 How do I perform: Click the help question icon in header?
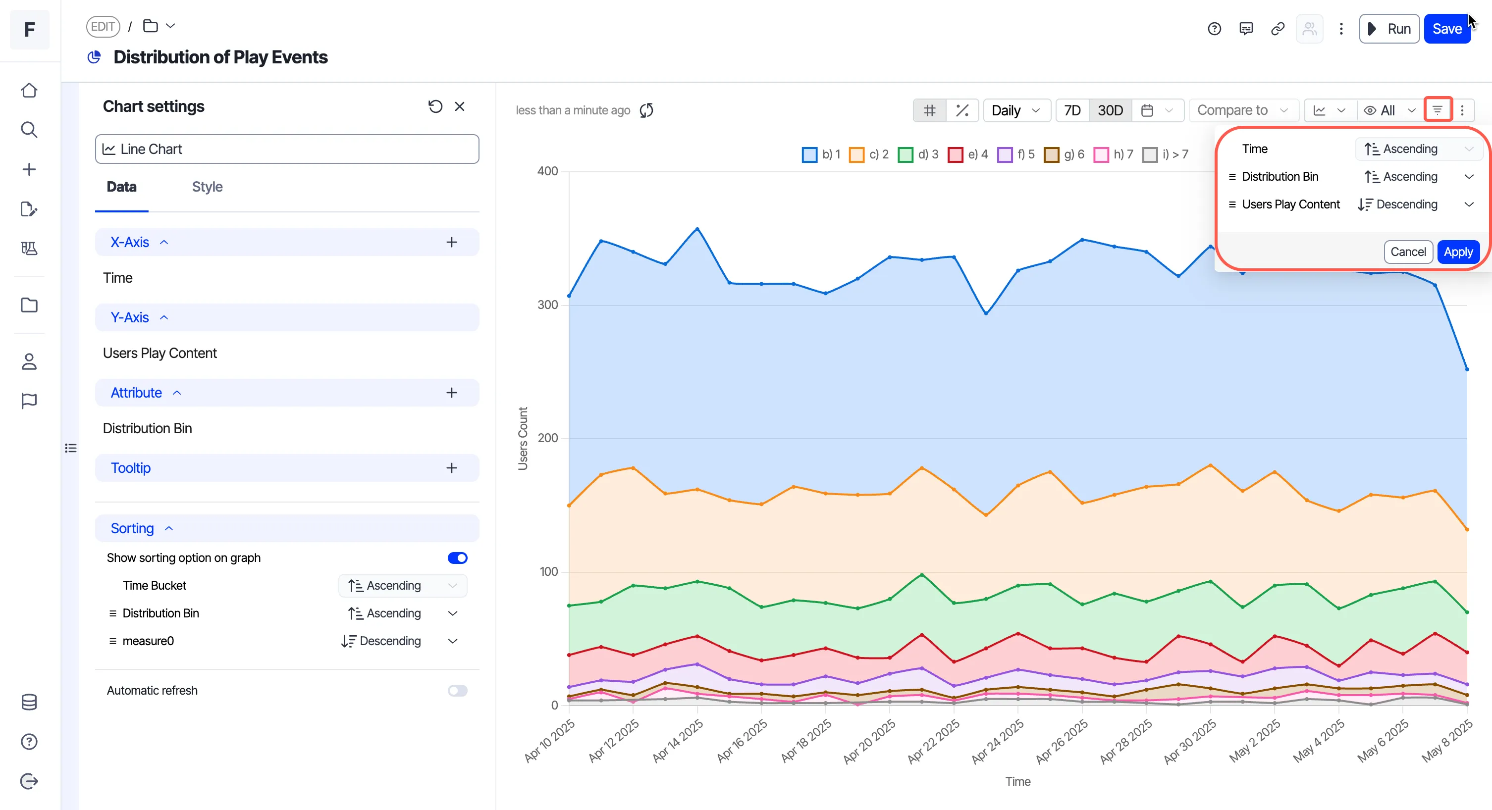point(1215,28)
